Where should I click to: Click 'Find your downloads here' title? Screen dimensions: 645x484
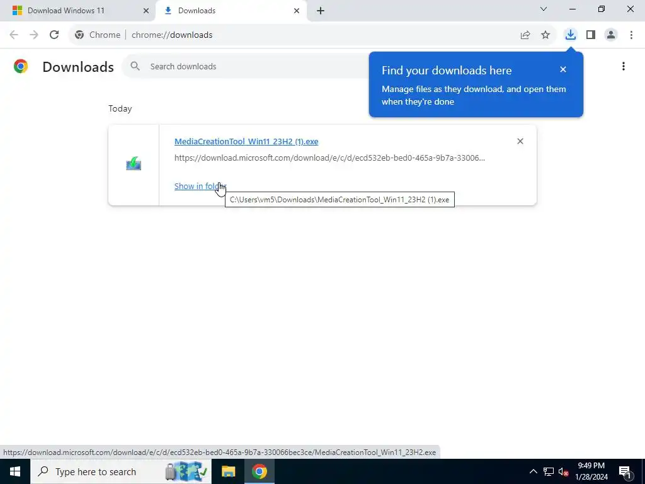(447, 71)
